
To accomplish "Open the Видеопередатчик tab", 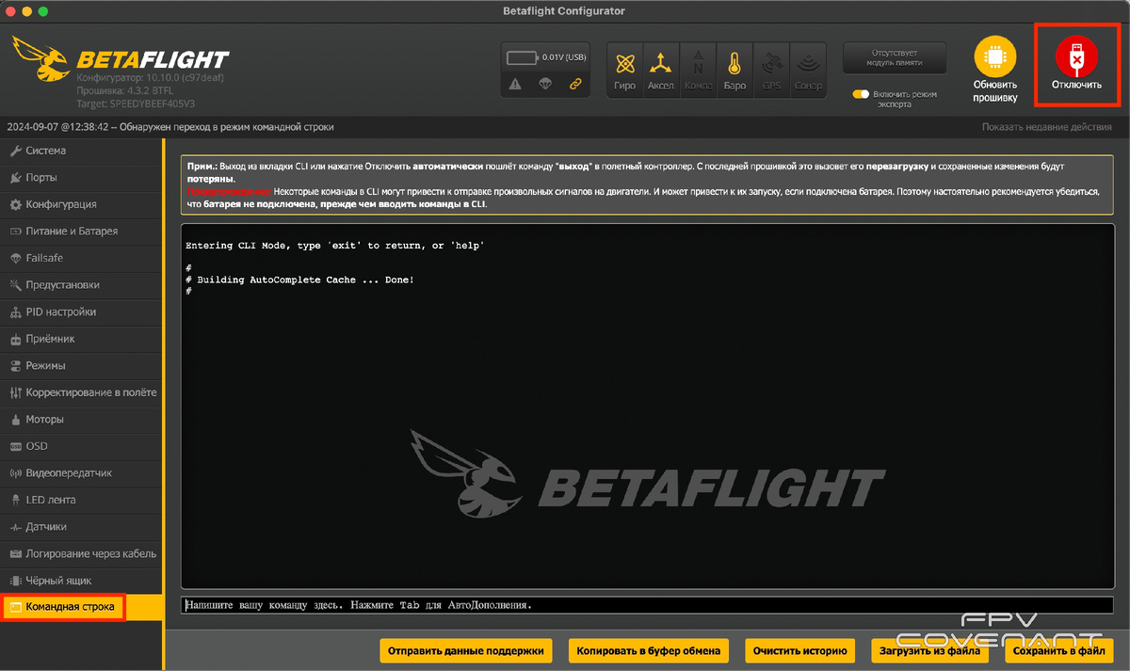I will tap(82, 472).
